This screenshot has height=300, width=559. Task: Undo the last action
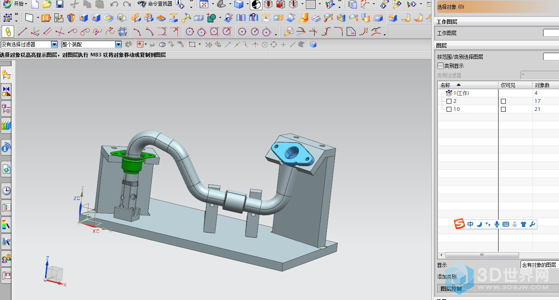[114, 4]
